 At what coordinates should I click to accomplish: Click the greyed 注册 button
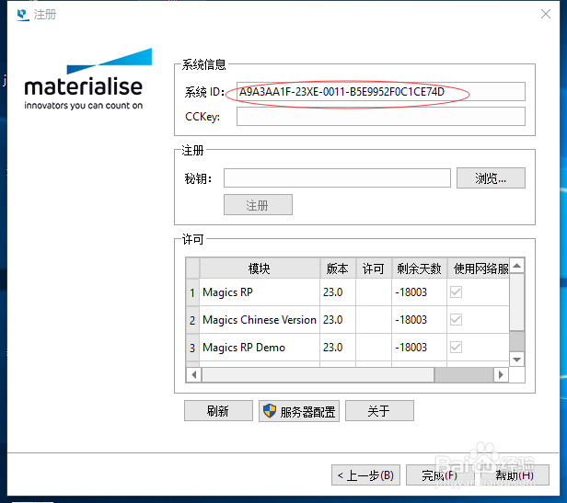click(x=258, y=205)
